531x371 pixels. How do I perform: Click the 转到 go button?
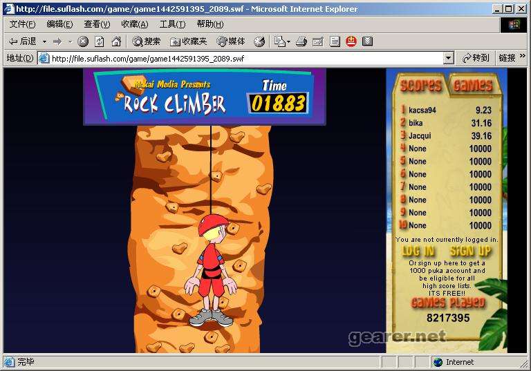click(476, 58)
